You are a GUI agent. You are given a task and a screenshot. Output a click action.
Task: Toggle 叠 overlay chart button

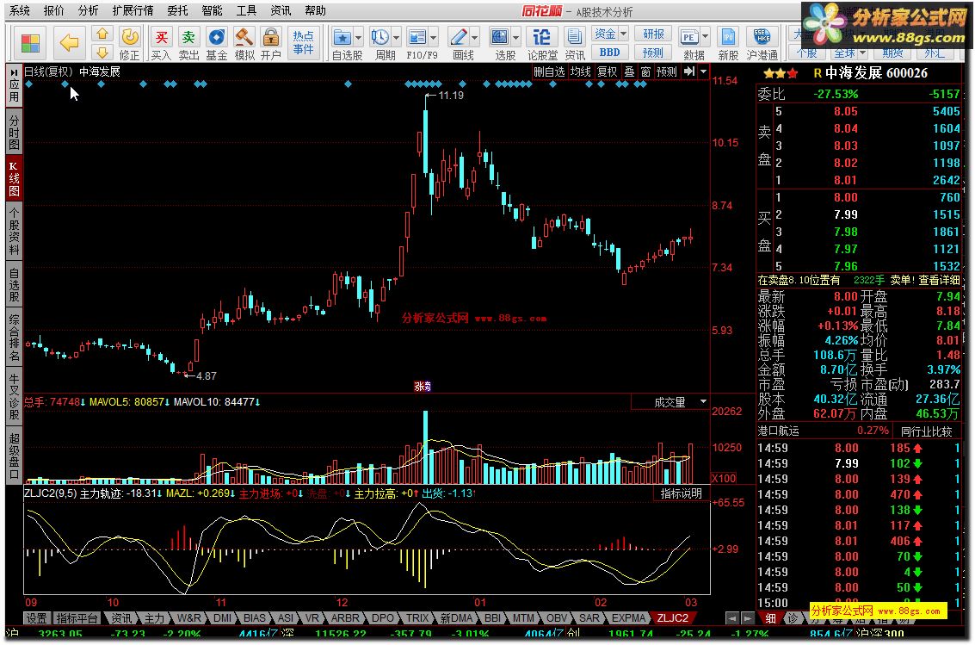630,72
